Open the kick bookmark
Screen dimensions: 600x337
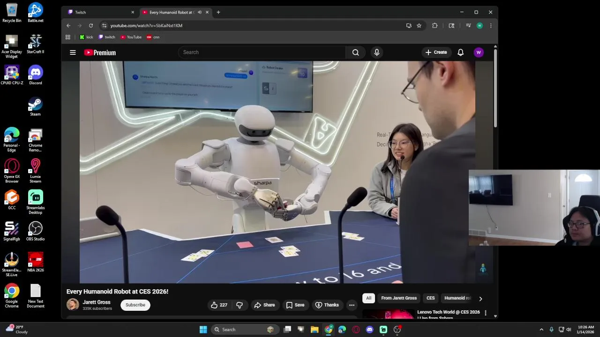pos(86,37)
